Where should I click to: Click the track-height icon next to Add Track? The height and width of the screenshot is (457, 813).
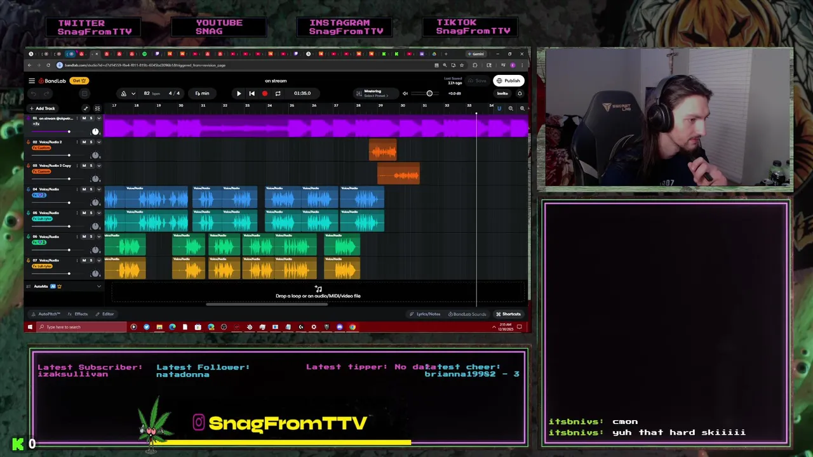coord(97,109)
